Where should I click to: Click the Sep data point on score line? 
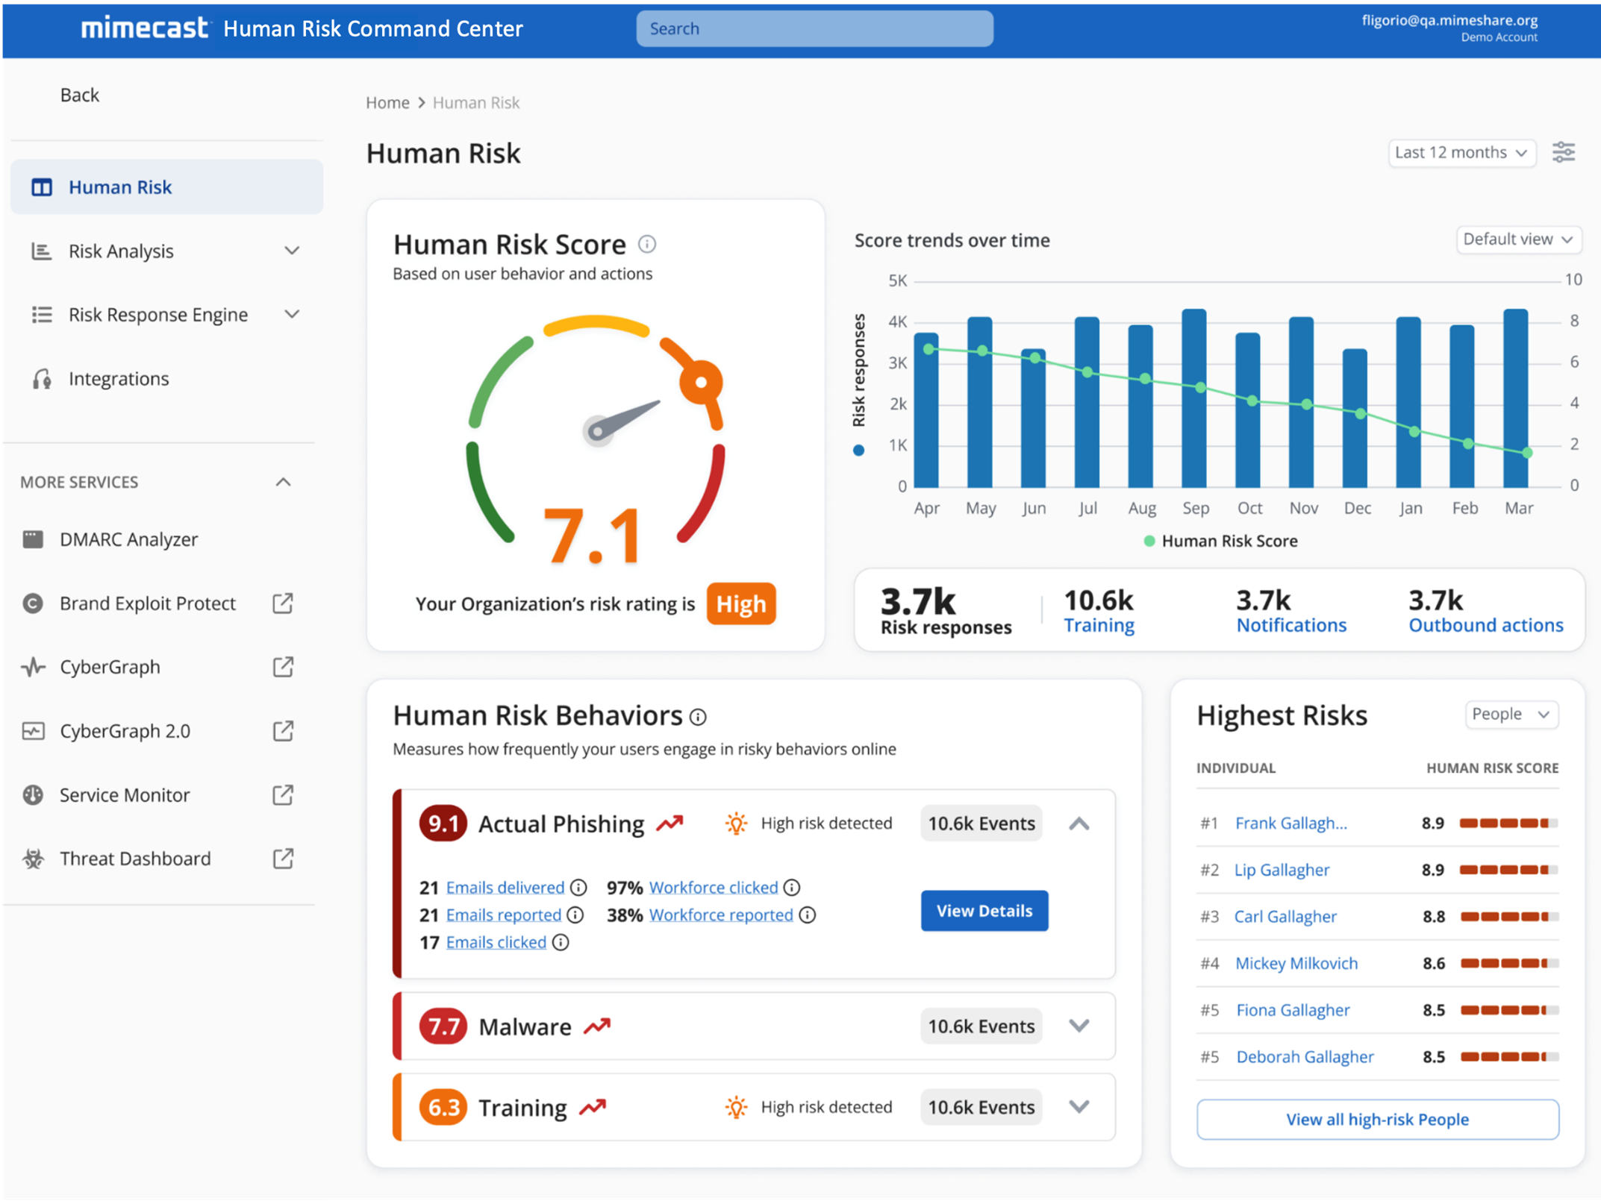click(1199, 388)
